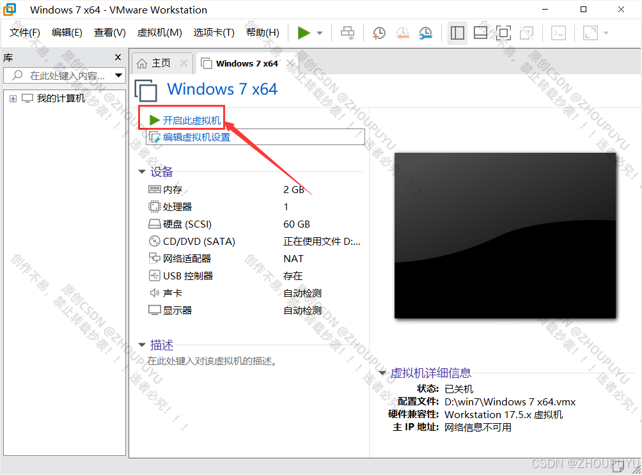Click the 网络信息不可用 IP text

[x=478, y=427]
